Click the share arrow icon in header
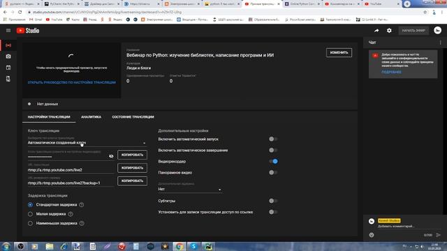The width and height of the screenshot is (447, 251). pos(376,31)
